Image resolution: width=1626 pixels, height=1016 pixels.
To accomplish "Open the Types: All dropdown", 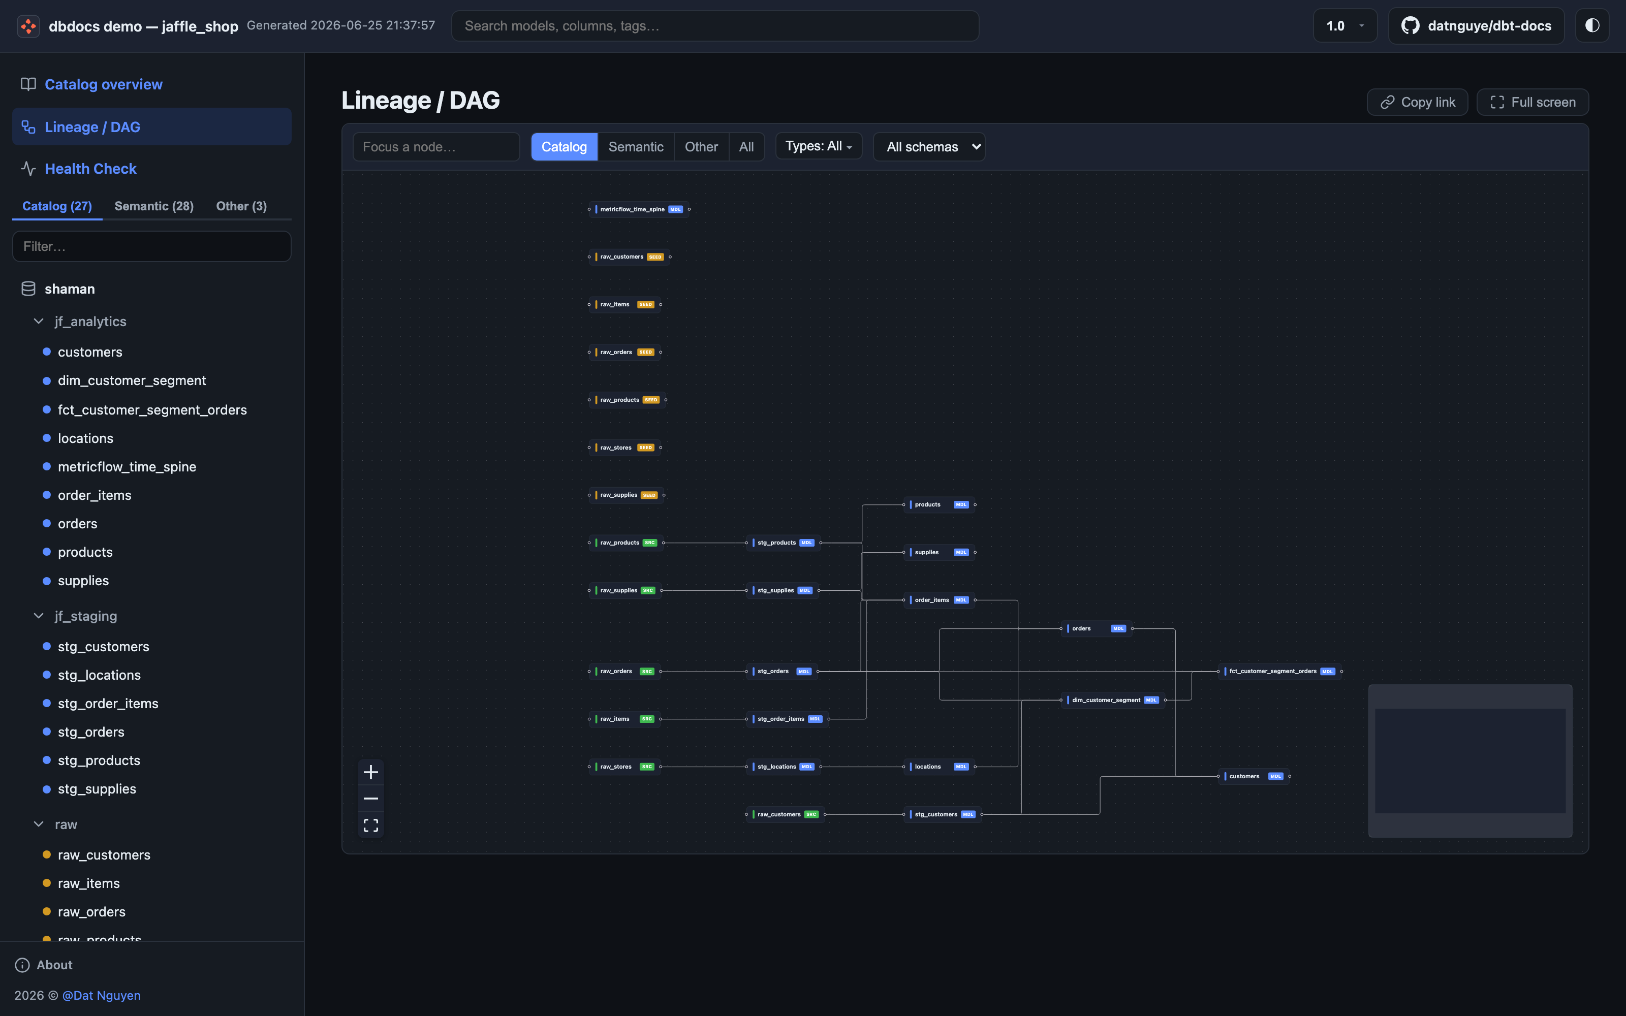I will [819, 146].
